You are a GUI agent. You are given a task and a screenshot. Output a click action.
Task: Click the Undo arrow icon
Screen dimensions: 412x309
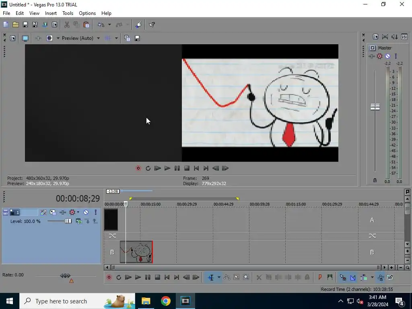point(101,25)
